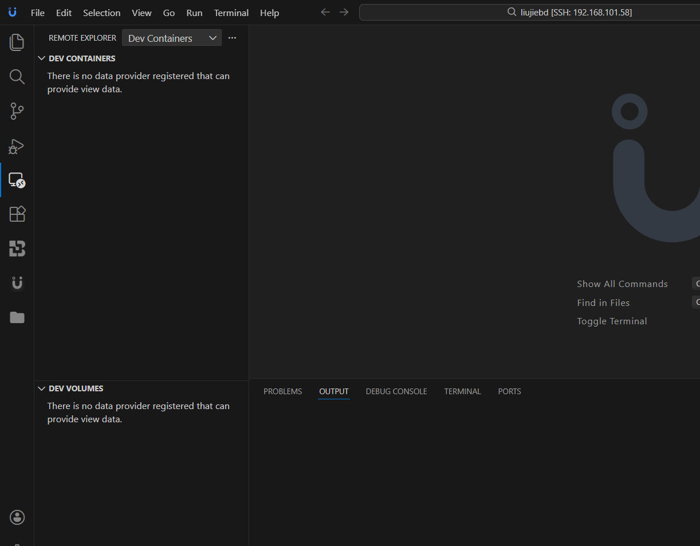The height and width of the screenshot is (546, 700).
Task: Switch to the DEBUG CONSOLE tab
Action: coord(396,391)
